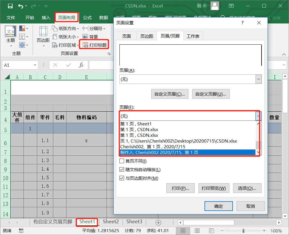Open the 页面设置 group dialog launcher

tap(109, 54)
